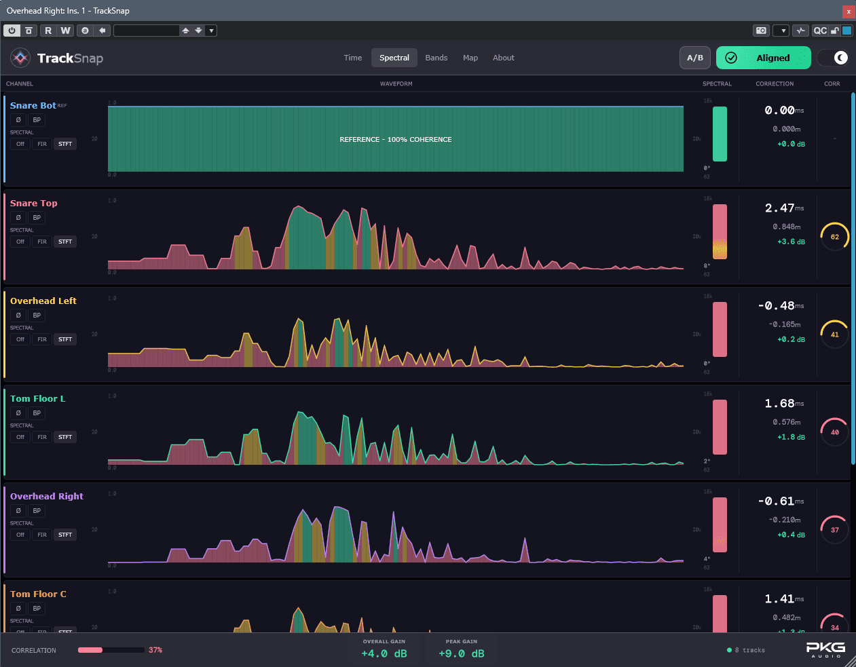The image size is (856, 667).
Task: Load next preset with down arrow
Action: click(x=198, y=31)
